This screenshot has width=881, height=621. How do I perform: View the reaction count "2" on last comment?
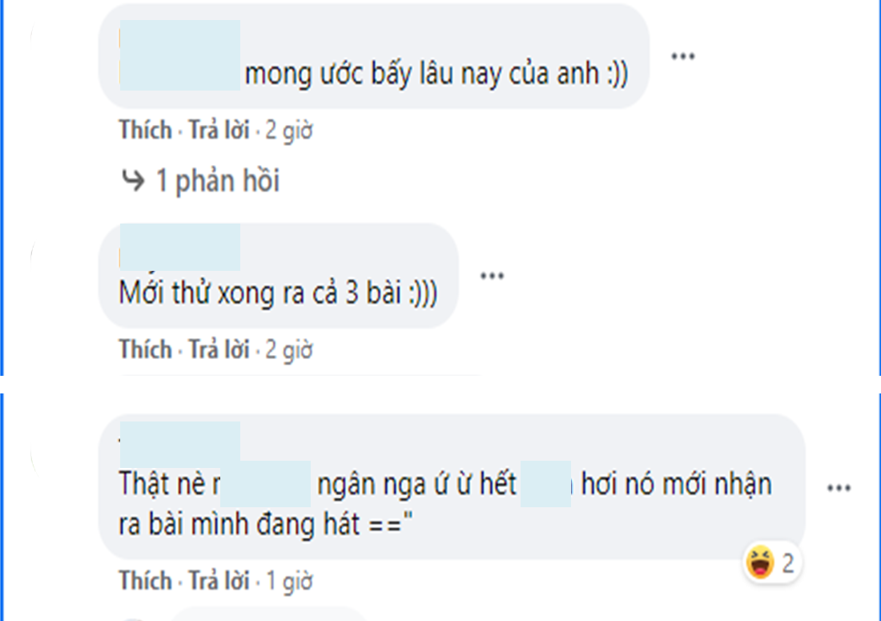pos(787,564)
